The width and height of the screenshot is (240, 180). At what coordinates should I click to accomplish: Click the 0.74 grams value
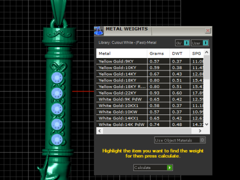[x=154, y=124]
